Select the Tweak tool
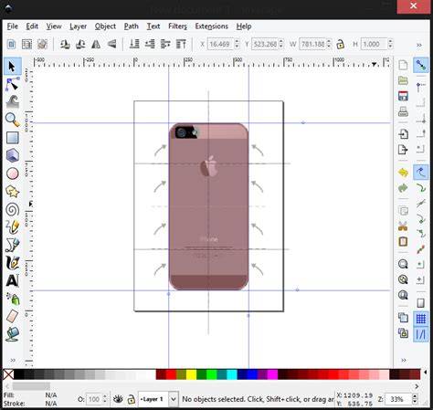 (12, 101)
